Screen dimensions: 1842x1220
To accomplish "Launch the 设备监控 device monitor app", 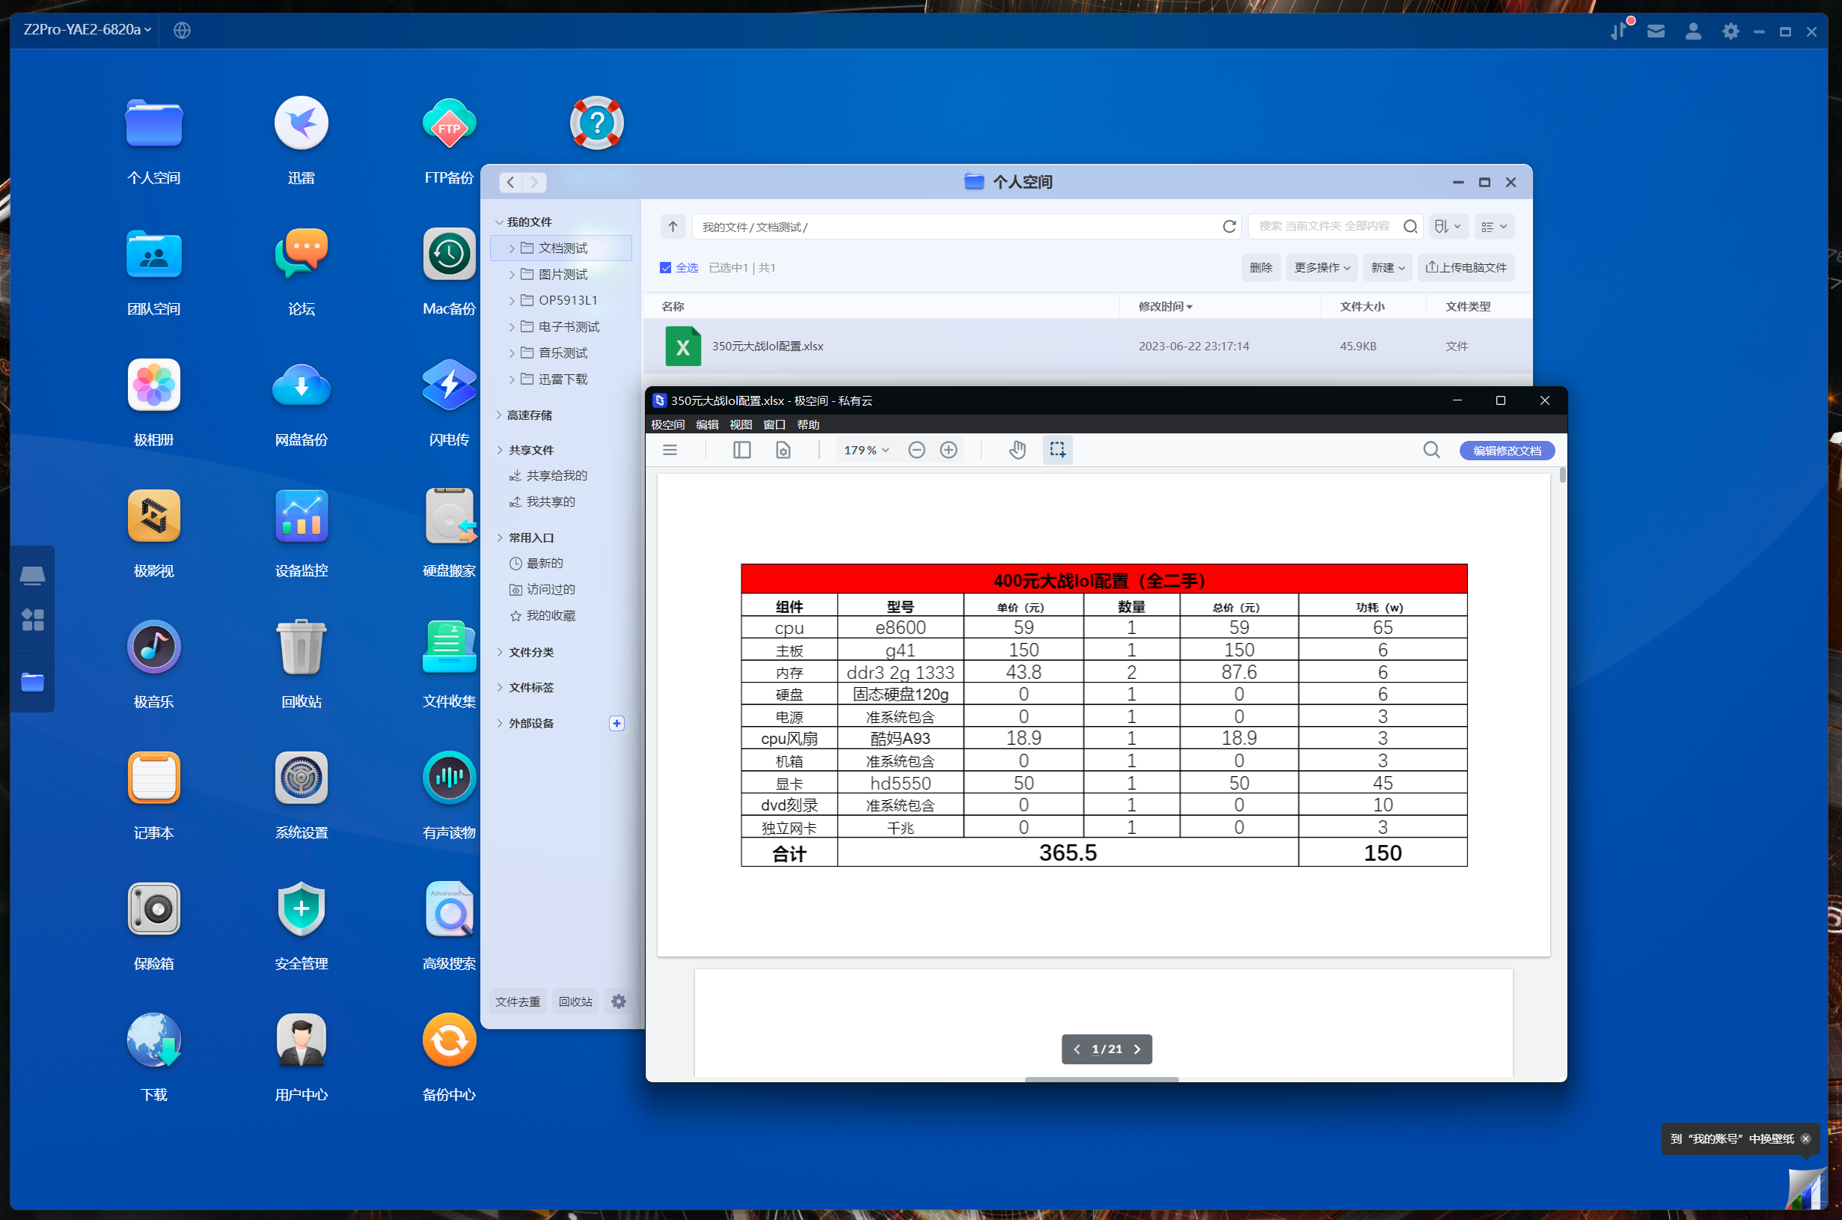I will pyautogui.click(x=301, y=516).
